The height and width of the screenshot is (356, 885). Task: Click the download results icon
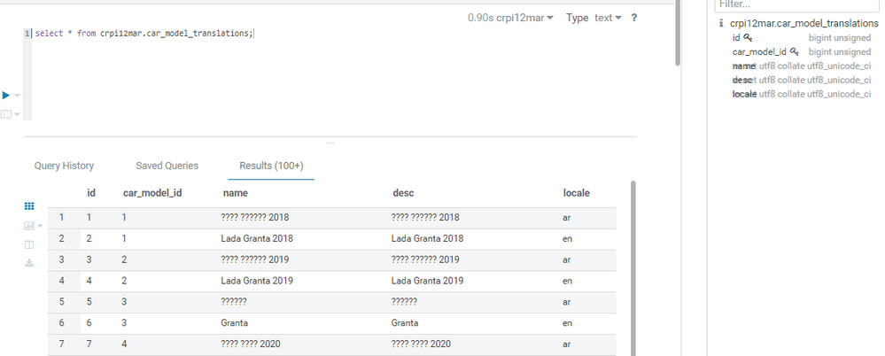29,263
